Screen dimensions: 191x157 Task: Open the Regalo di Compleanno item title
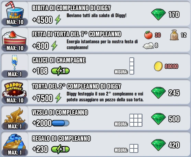point(61,138)
